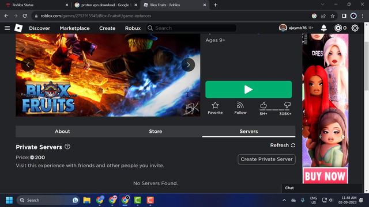Image resolution: width=369 pixels, height=207 pixels.
Task: Go back in browser history
Action: pyautogui.click(x=6, y=16)
